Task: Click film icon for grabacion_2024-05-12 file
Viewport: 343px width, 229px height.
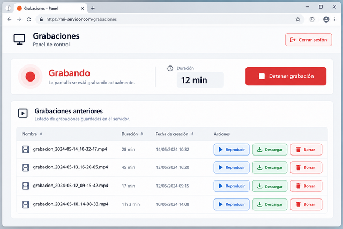Action: (25, 186)
